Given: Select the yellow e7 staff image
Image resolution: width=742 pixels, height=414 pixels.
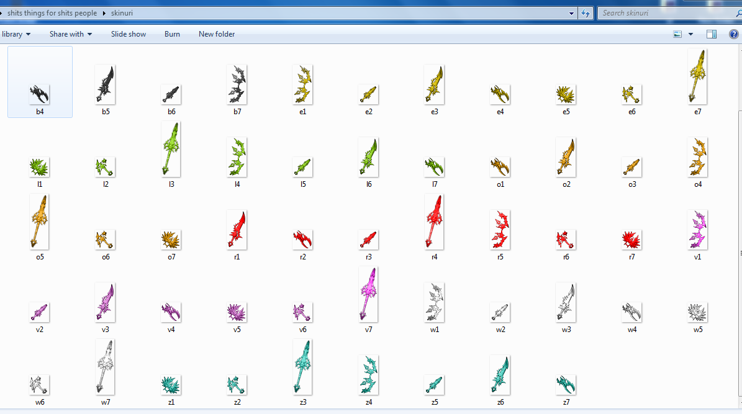Looking at the screenshot, I should coord(697,77).
